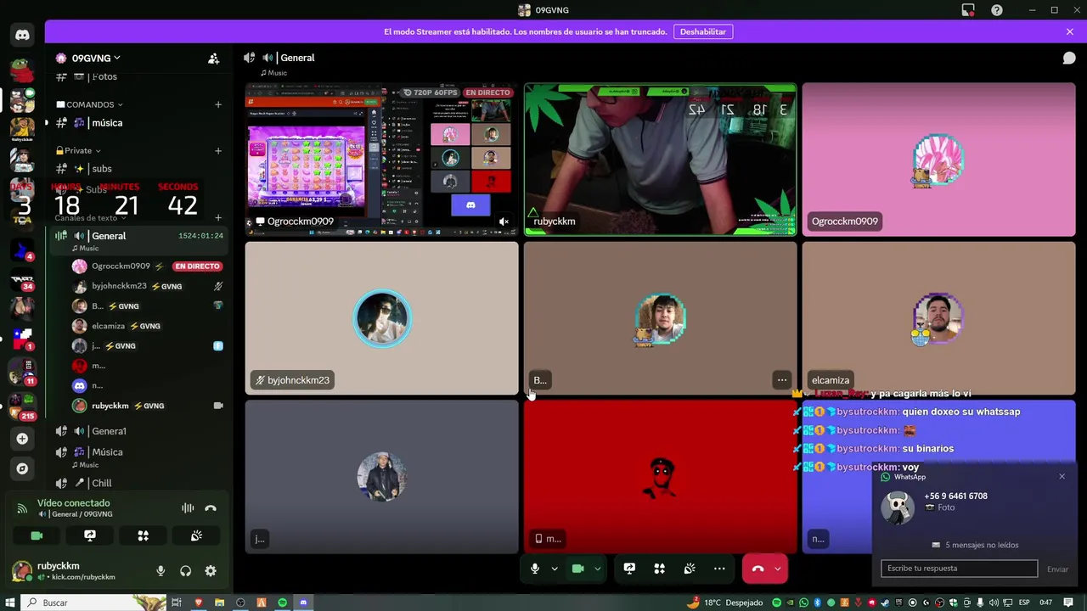The height and width of the screenshot is (611, 1087).
Task: Add a channel to COMANDOS category
Action: tap(218, 104)
